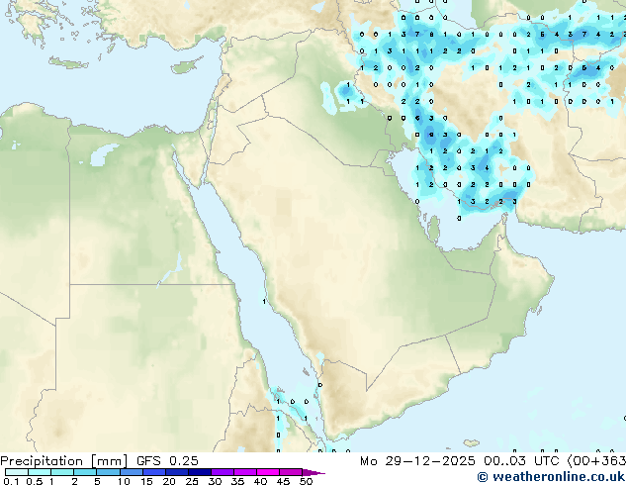Select the 30–35 mm purple legend swatch
The width and height of the screenshot is (627, 485).
pyautogui.click(x=222, y=472)
